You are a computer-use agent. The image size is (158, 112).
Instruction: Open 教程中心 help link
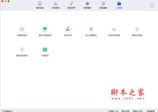[7, 111]
